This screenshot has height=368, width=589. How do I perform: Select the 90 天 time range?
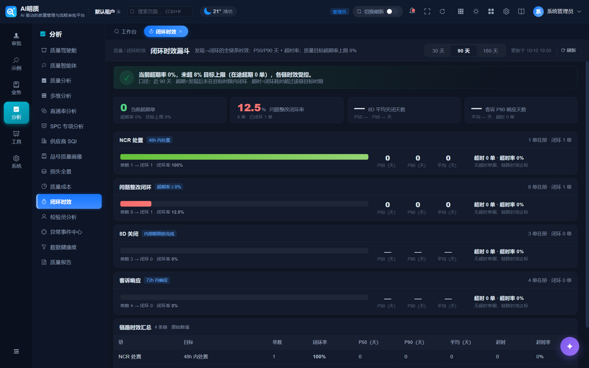[463, 51]
